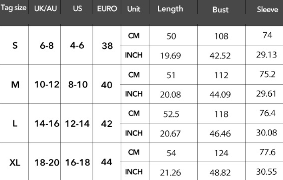Select the 44.09 inch bust value
The height and width of the screenshot is (180, 283).
220,95
